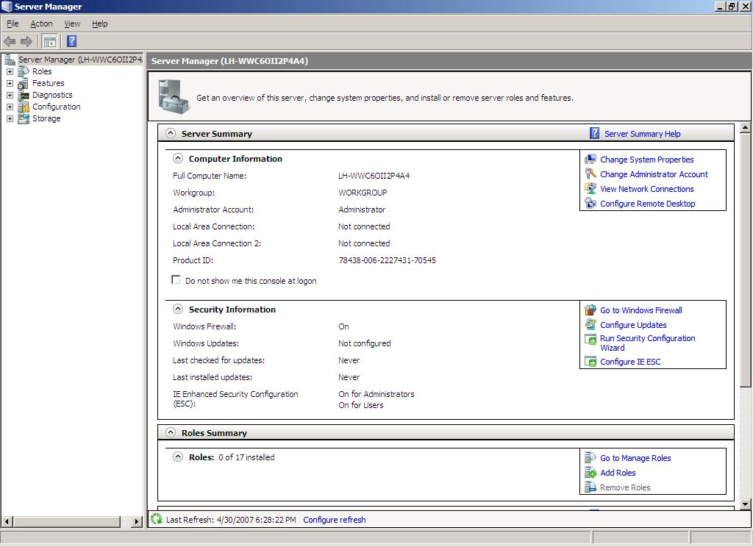Collapse the Roles Summary section
Screen dimensions: 753x547
171,432
